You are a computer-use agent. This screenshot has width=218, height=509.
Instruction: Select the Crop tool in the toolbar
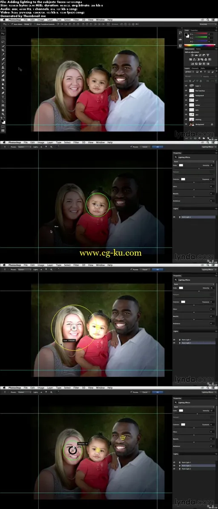(3, 50)
